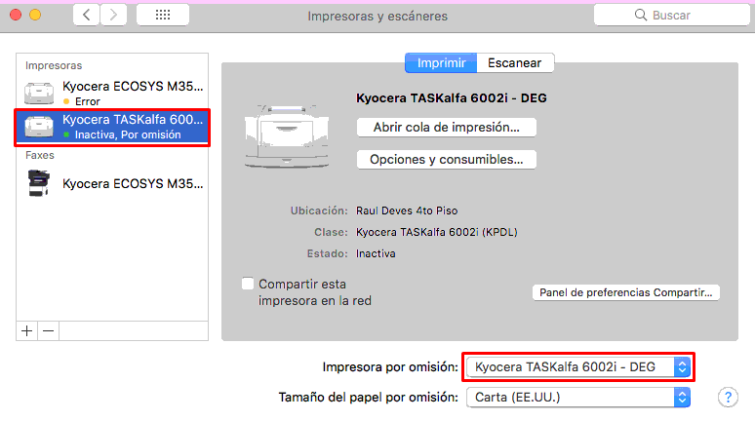Open the Impresora por omisión dropdown

[x=578, y=367]
